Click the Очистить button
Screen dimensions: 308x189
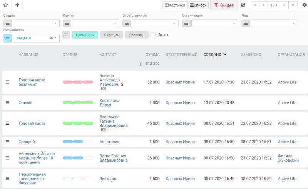tap(112, 35)
